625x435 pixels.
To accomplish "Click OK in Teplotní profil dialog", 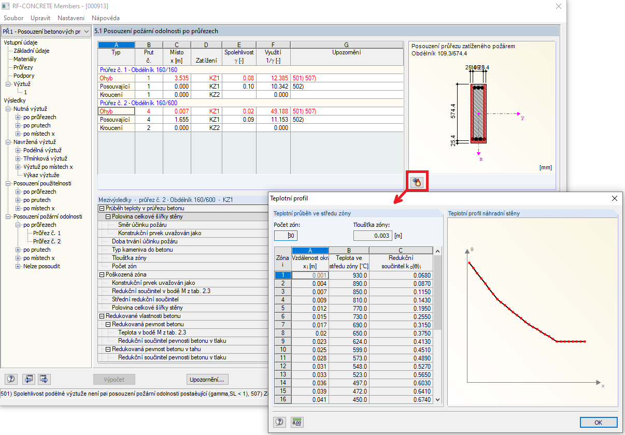I will [599, 423].
